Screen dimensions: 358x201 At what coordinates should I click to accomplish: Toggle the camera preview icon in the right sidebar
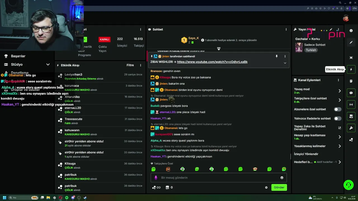[351, 116]
